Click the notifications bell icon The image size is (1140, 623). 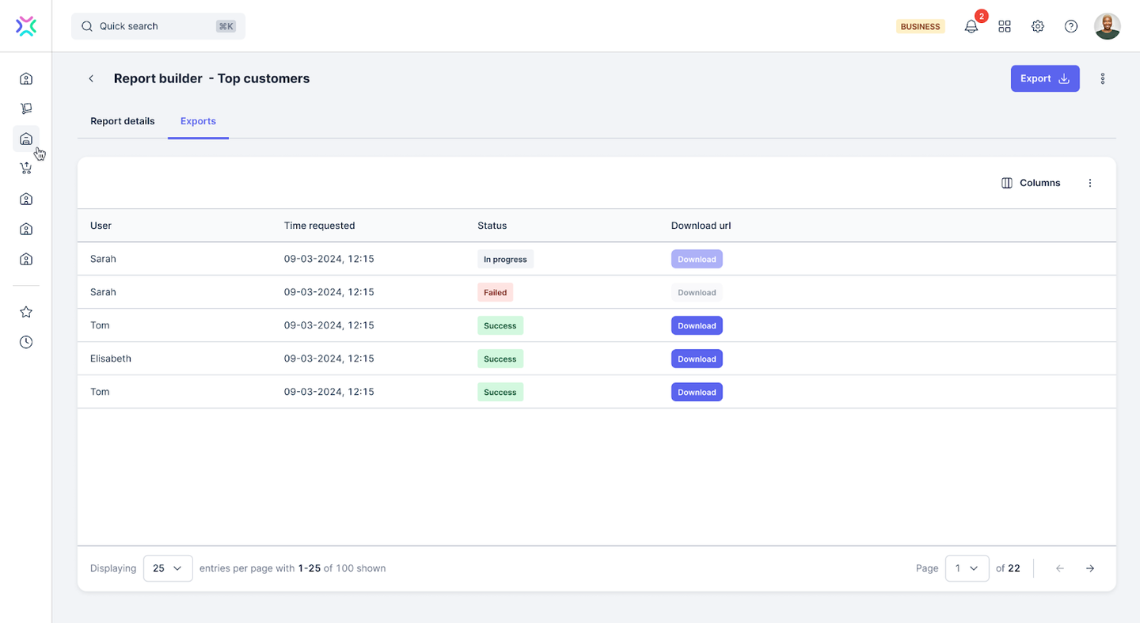[971, 26]
